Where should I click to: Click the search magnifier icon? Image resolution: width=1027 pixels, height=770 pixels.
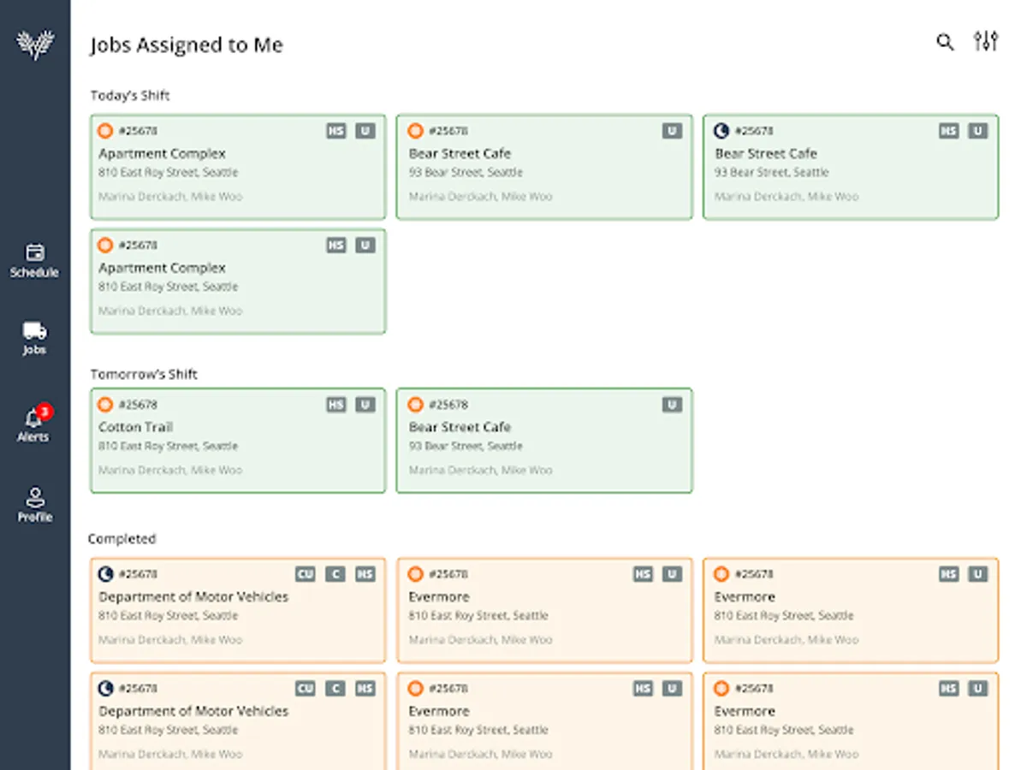(x=945, y=42)
